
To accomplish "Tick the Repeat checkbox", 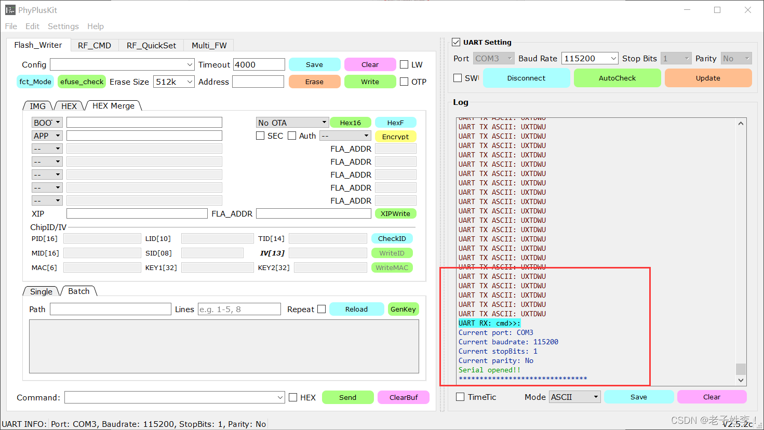I will [321, 309].
